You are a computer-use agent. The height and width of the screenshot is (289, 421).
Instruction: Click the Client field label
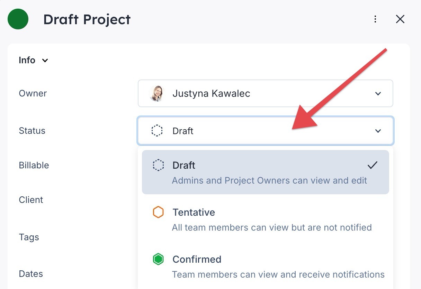(31, 200)
